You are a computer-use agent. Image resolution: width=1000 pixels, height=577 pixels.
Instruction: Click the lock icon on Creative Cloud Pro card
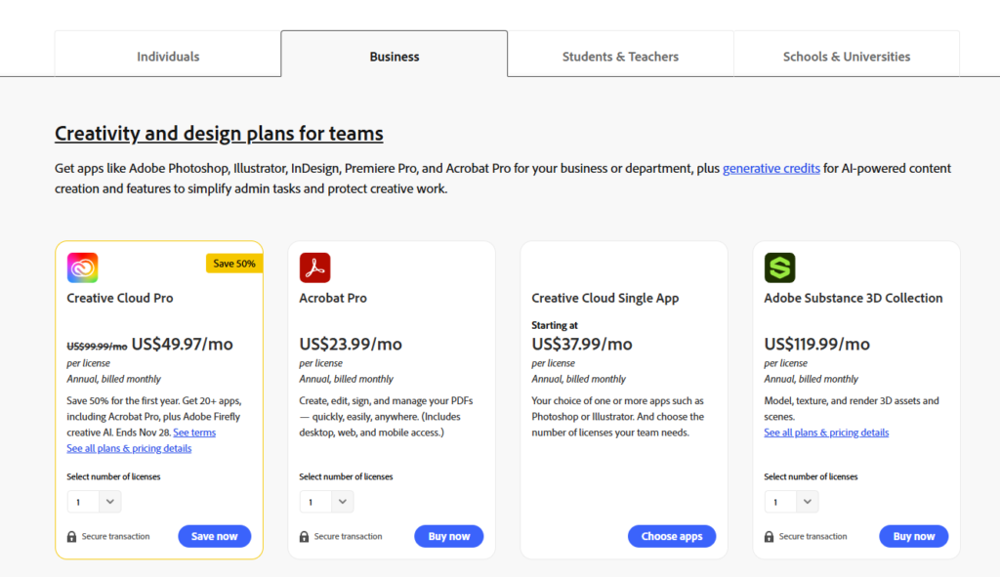click(71, 536)
